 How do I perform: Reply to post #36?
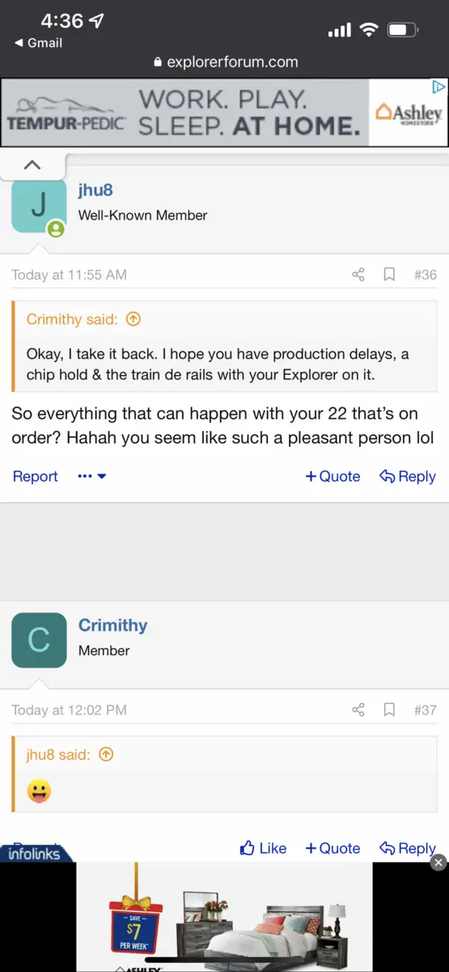point(408,476)
